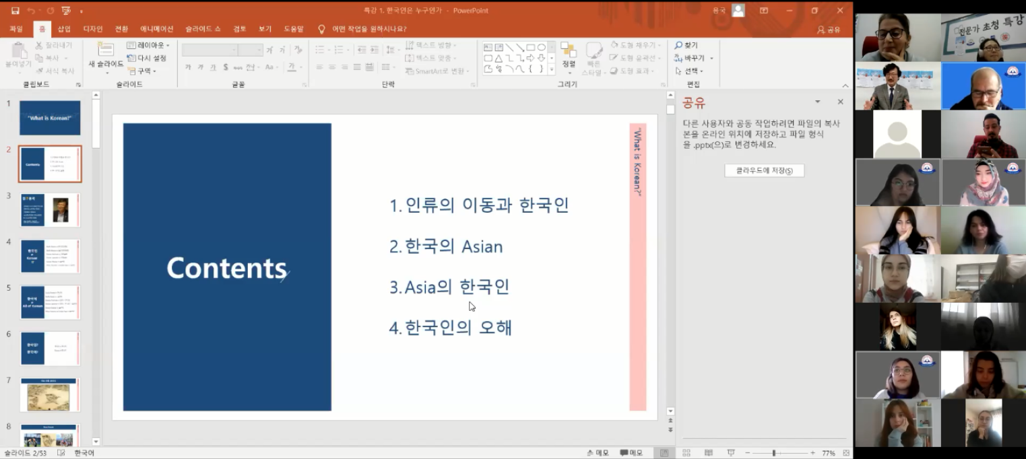Toggle justify paragraph alignment
Screen dimensions: 1026x459
click(x=356, y=67)
